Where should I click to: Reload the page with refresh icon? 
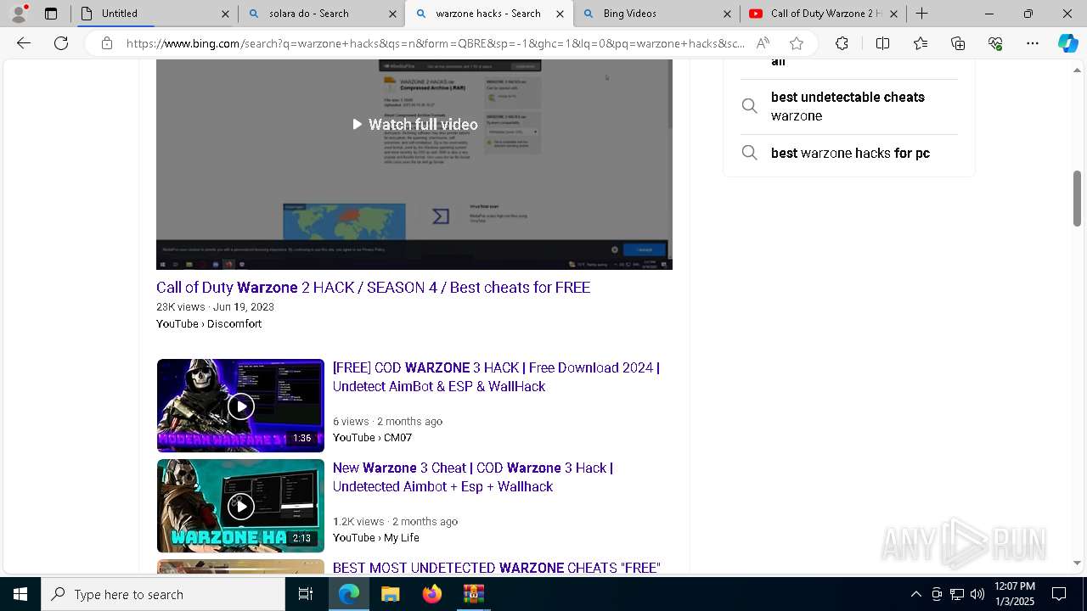(61, 43)
